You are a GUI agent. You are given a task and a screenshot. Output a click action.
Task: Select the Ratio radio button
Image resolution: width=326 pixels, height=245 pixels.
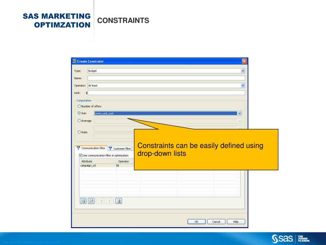coord(79,132)
